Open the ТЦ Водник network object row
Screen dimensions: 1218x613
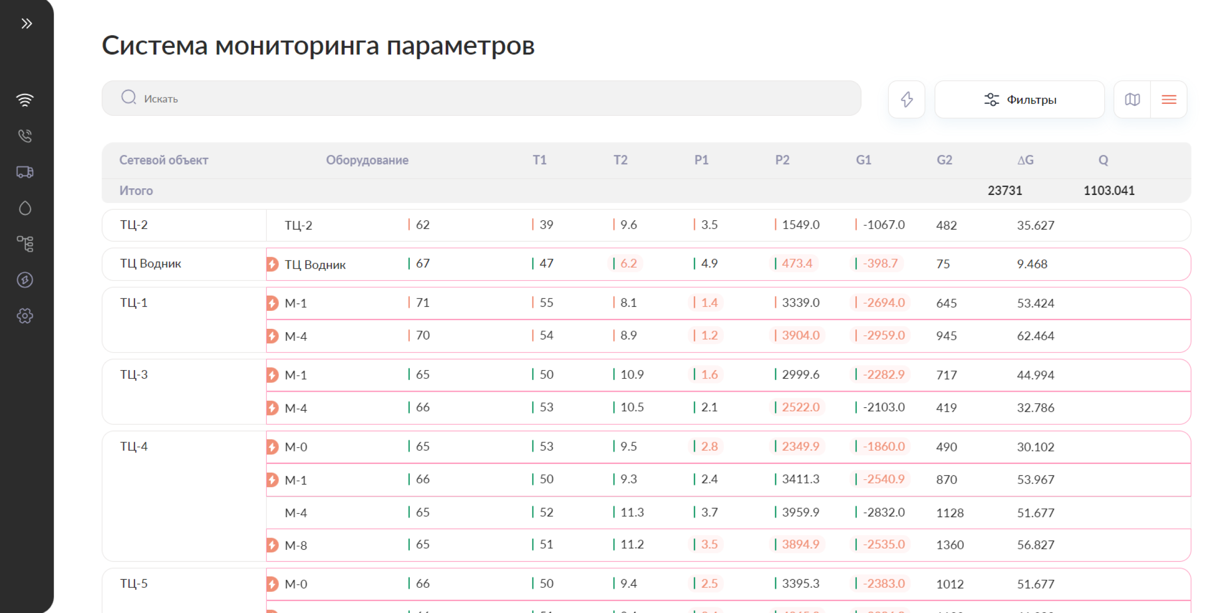(x=151, y=263)
